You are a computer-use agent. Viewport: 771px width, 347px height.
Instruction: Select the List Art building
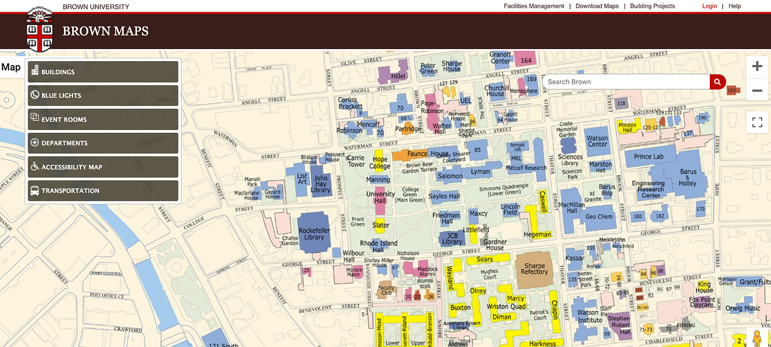point(302,179)
